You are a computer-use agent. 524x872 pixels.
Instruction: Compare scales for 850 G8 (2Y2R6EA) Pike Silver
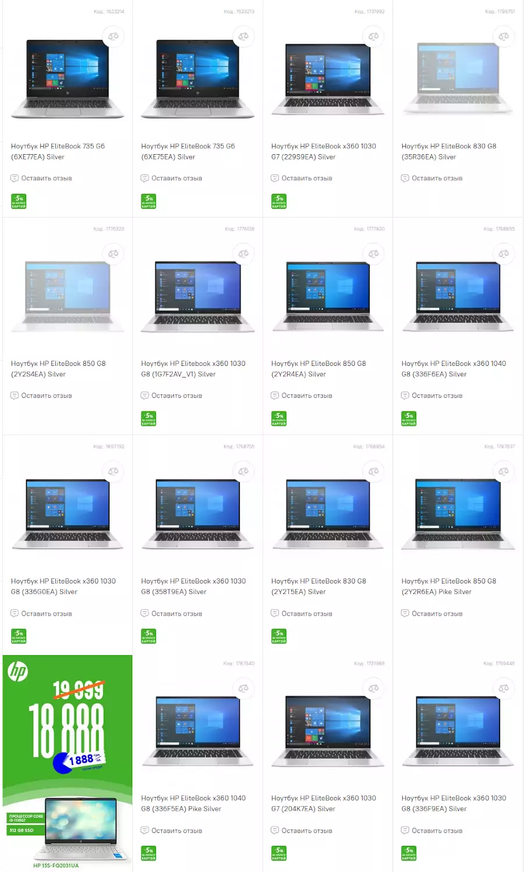click(x=504, y=472)
